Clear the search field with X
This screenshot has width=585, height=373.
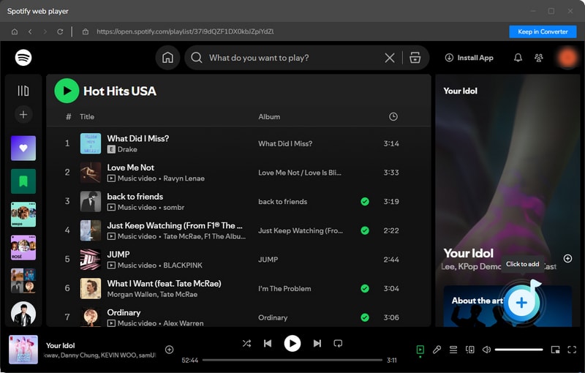click(x=390, y=58)
